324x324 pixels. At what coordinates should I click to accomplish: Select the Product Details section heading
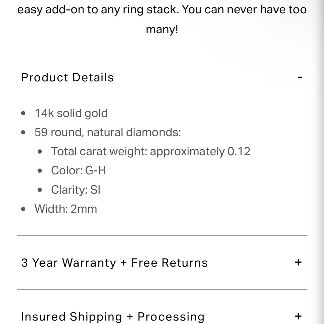pos(67,78)
